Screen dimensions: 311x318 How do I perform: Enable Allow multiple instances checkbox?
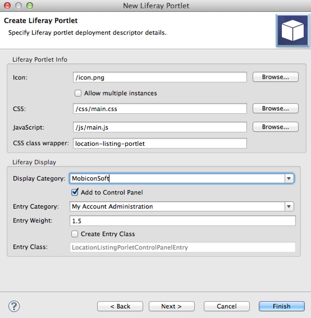78,93
